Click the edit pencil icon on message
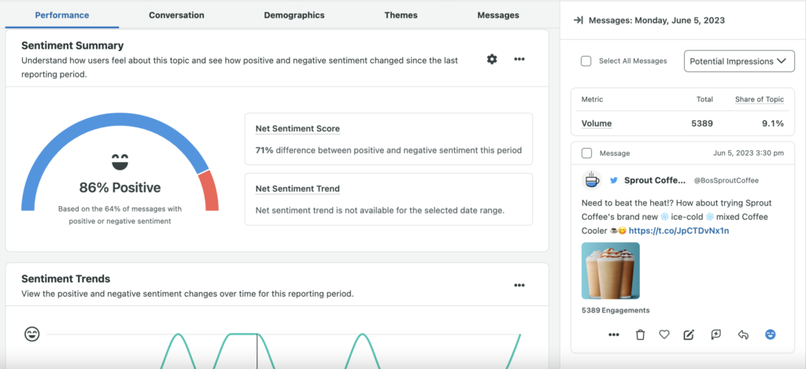The image size is (806, 369). tap(690, 334)
